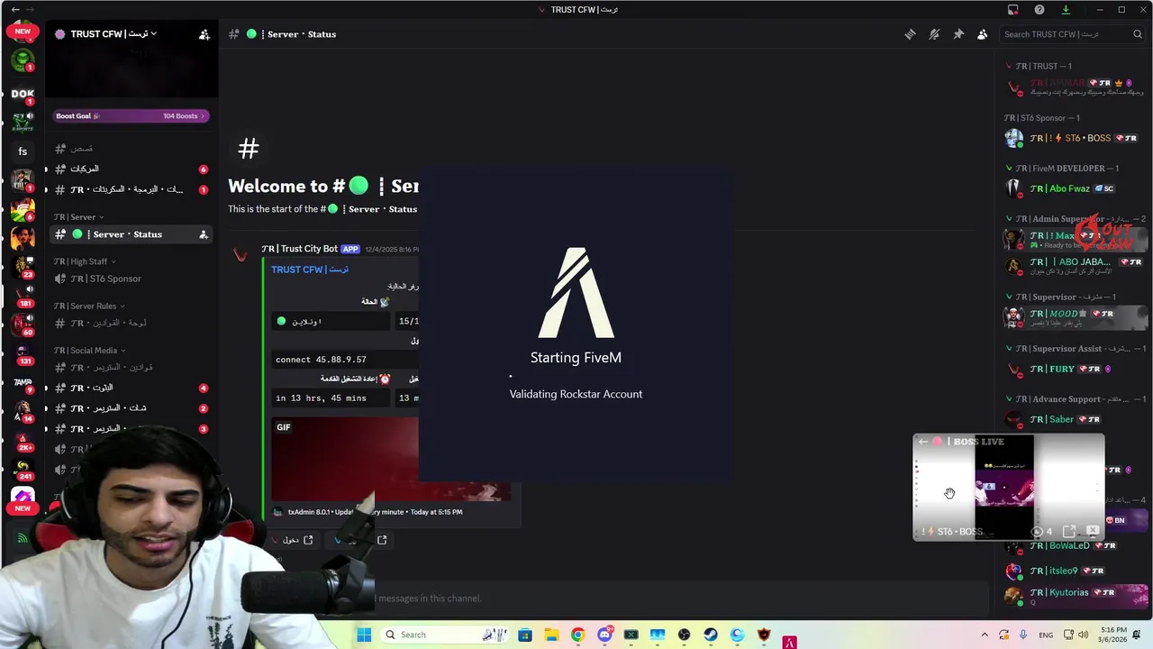
Task: Collapse the TR | Server Rules category
Action: [x=89, y=306]
